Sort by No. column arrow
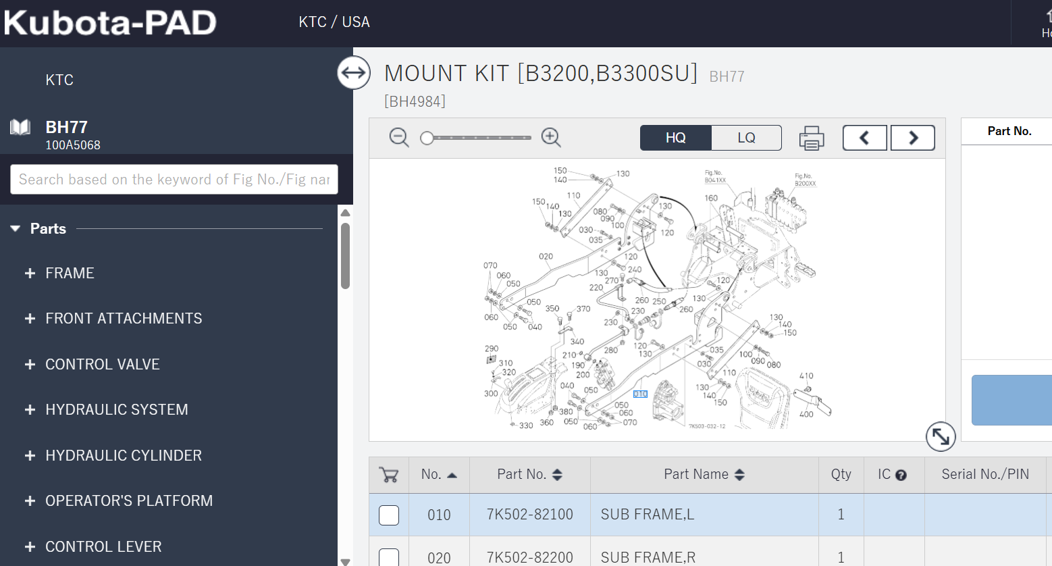1052x566 pixels. click(452, 475)
